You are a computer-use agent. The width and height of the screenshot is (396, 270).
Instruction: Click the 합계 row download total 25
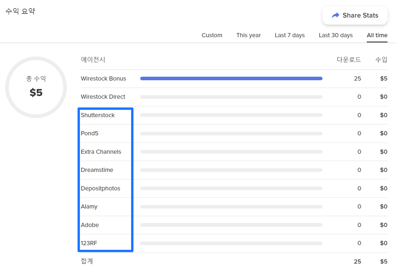[x=357, y=262]
